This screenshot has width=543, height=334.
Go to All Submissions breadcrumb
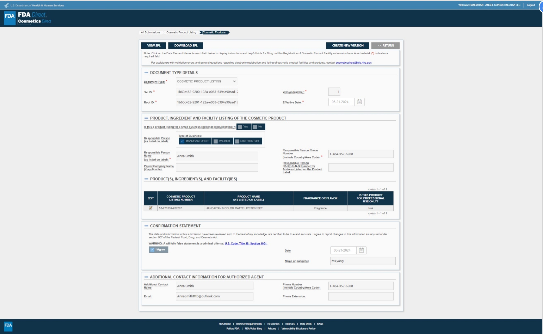pyautogui.click(x=150, y=32)
